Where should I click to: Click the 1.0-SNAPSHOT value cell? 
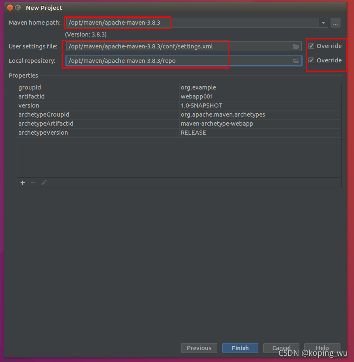tap(260, 105)
